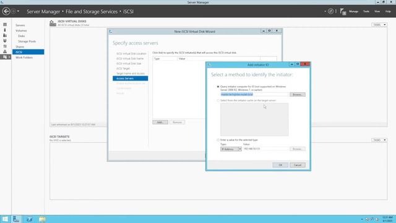The width and height of the screenshot is (396, 223).
Task: Click the taskbar clock
Action: [x=387, y=219]
